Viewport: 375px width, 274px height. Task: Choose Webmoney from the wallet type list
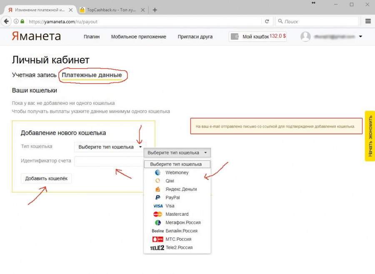pyautogui.click(x=177, y=173)
